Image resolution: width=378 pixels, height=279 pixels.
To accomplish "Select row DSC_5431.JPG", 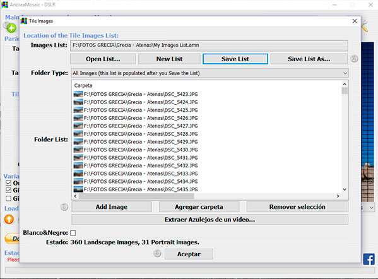I will [x=136, y=158].
